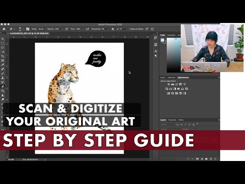Open the Paragraph panel icon

(x=156, y=56)
